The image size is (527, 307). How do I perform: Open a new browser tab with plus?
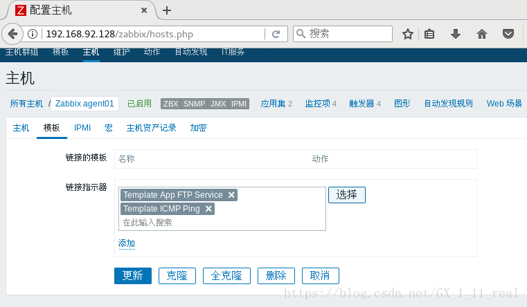[x=167, y=10]
